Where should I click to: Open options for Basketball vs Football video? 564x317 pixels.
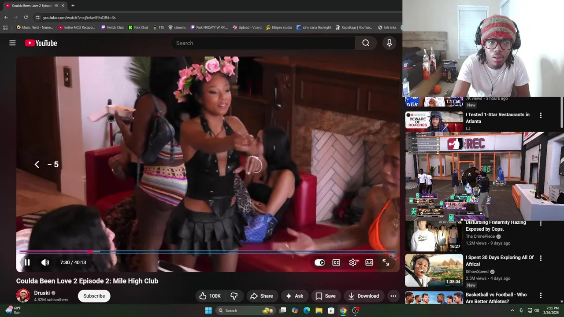pos(541,296)
